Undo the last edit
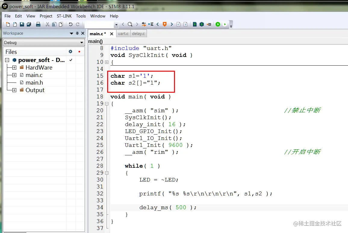Screen dimensions: 348x233 coord(70,24)
